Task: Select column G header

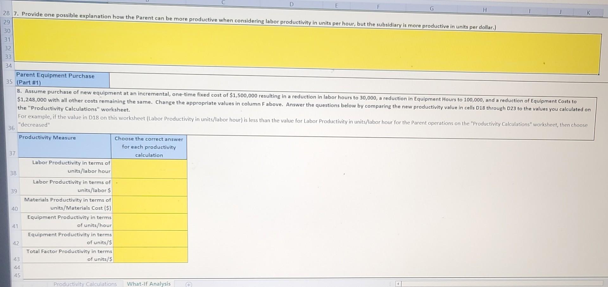Action: click(431, 9)
